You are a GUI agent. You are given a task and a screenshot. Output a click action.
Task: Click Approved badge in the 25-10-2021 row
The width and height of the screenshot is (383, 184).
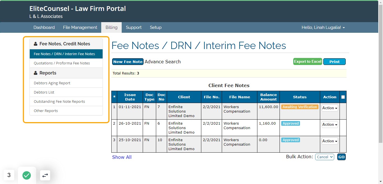coord(290,140)
